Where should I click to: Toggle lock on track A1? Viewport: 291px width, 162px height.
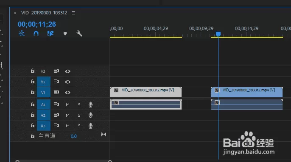[33, 104]
